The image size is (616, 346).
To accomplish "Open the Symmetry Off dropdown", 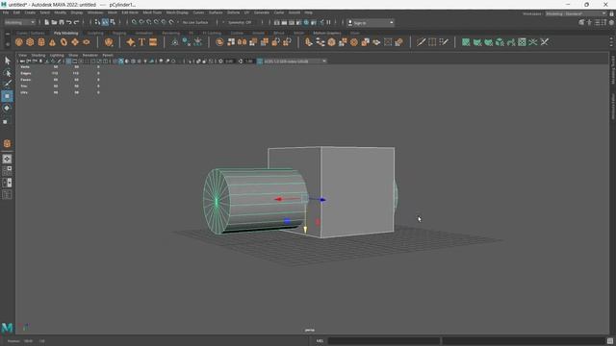I will pyautogui.click(x=240, y=22).
